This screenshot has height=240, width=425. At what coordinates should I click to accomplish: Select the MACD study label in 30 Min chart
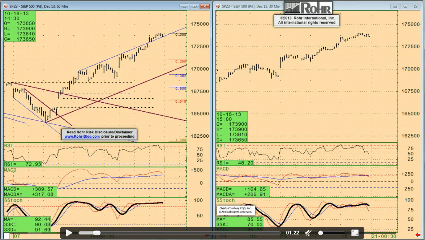coord(222,169)
